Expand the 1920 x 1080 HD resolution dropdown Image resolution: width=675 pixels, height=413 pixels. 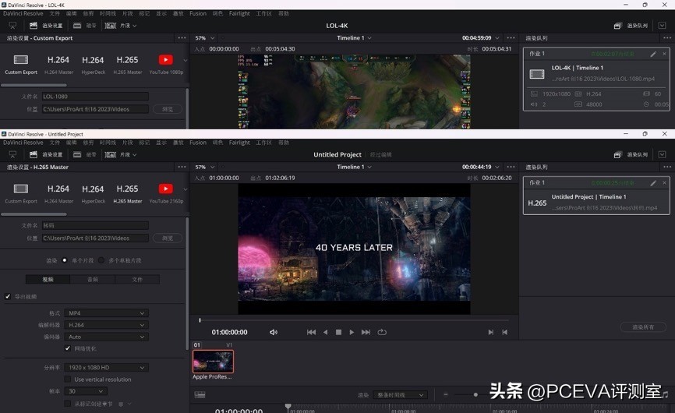(106, 368)
